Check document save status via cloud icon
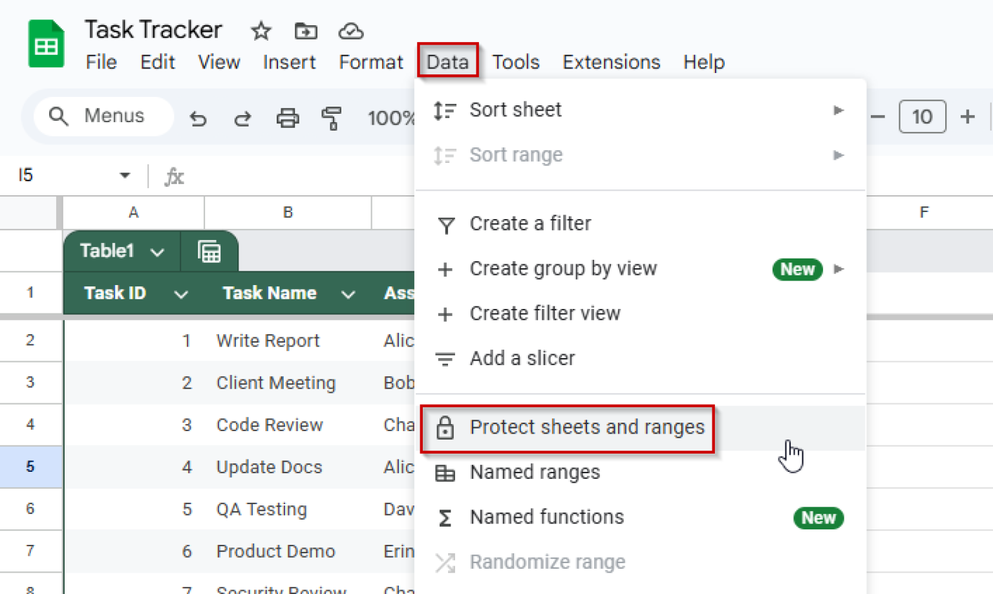This screenshot has height=594, width=993. click(x=350, y=30)
